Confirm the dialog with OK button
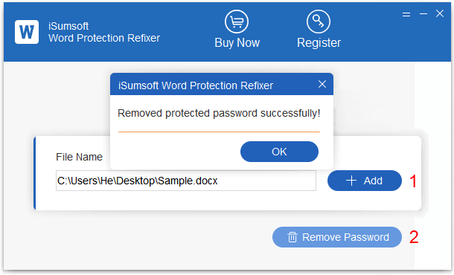 coord(279,152)
